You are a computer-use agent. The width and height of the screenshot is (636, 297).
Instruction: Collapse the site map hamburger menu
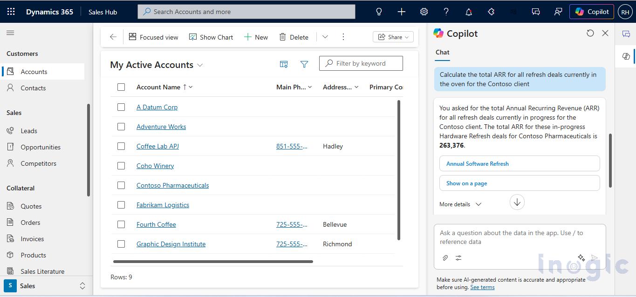(x=10, y=33)
